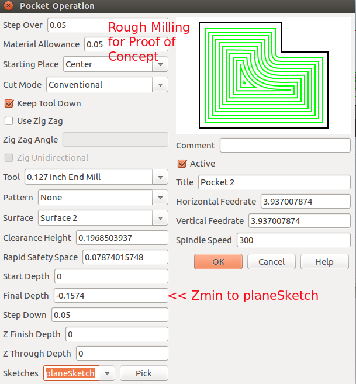This screenshot has width=356, height=384.
Task: Expand the Cut Mode dropdown
Action: 160,85
